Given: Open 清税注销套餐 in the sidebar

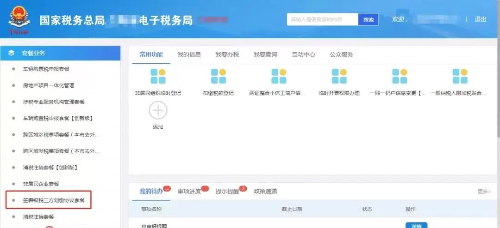Looking at the screenshot, I should pyautogui.click(x=38, y=217).
